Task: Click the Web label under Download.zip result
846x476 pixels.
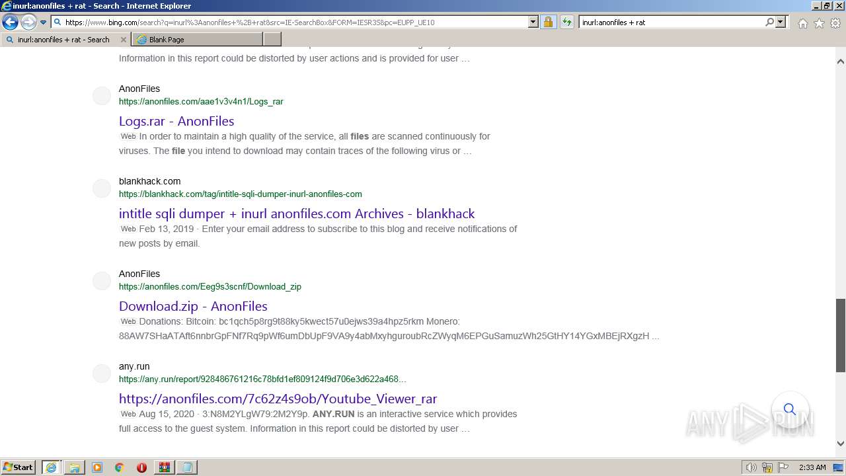Action: coord(128,321)
